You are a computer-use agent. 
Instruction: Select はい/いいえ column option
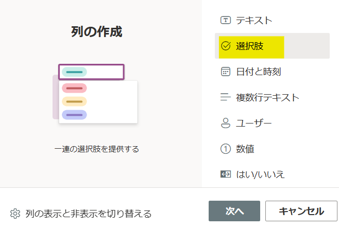pyautogui.click(x=260, y=174)
